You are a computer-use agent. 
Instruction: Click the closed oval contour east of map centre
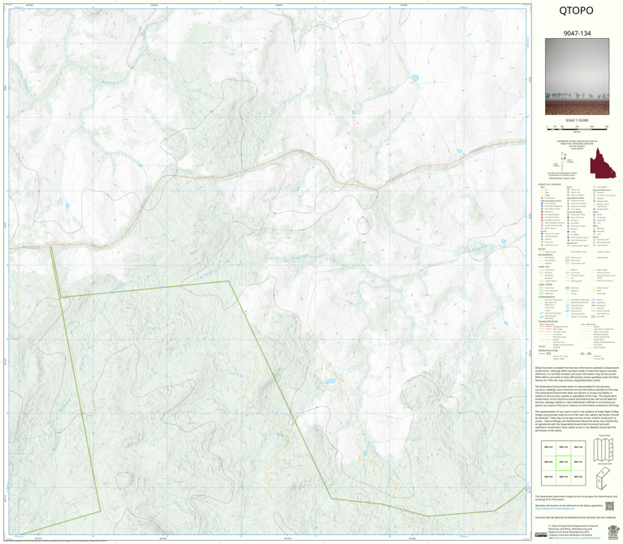coord(363,225)
